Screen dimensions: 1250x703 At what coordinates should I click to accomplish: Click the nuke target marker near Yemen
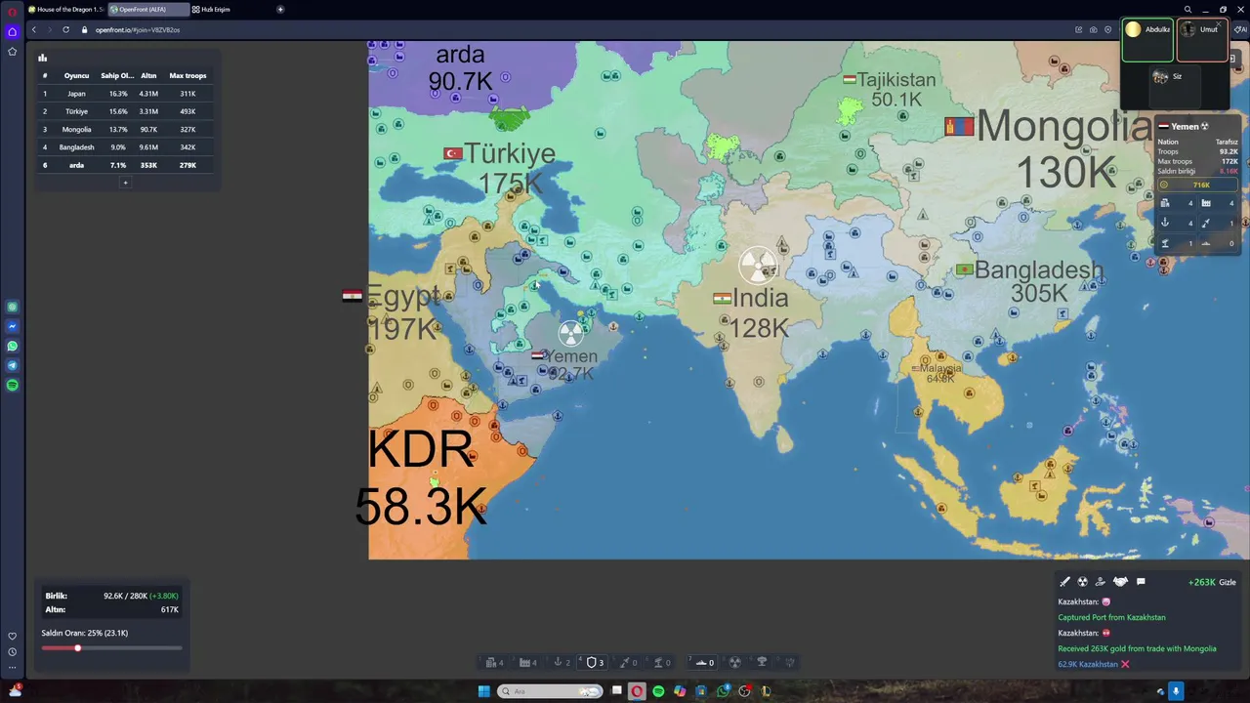[x=571, y=332]
